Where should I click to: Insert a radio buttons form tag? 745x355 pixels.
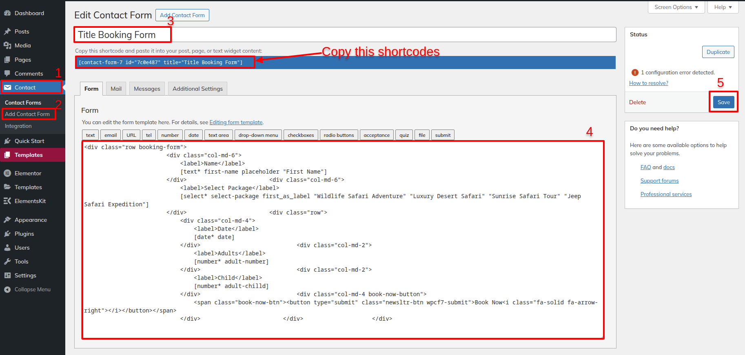(x=339, y=135)
